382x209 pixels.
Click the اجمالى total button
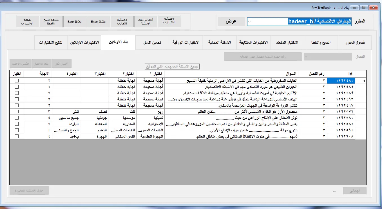(x=355, y=191)
